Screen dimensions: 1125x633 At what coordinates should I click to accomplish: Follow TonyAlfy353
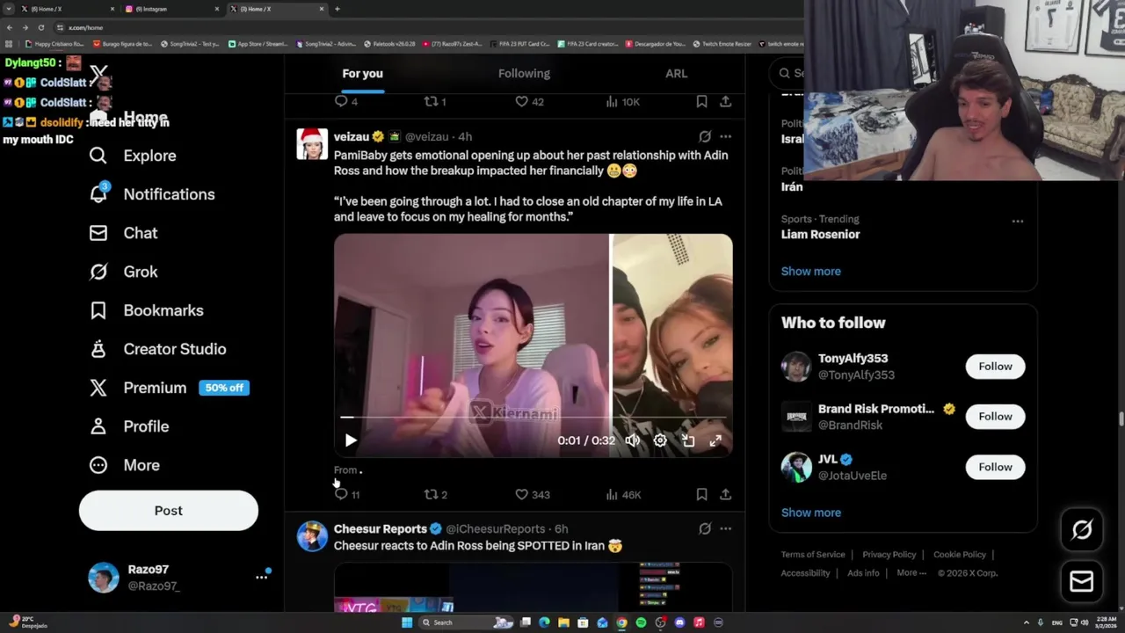pyautogui.click(x=995, y=366)
